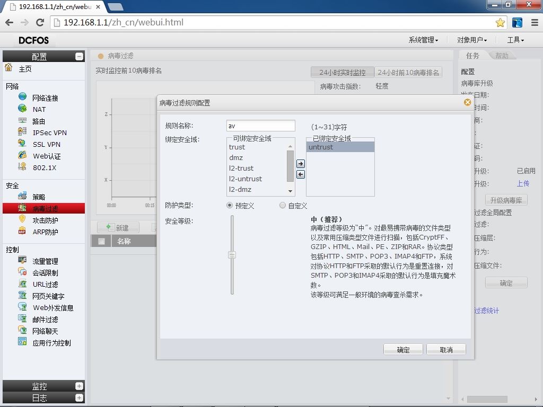Expand the 日志 panel
This screenshot has width=543, height=407.
coord(79,397)
